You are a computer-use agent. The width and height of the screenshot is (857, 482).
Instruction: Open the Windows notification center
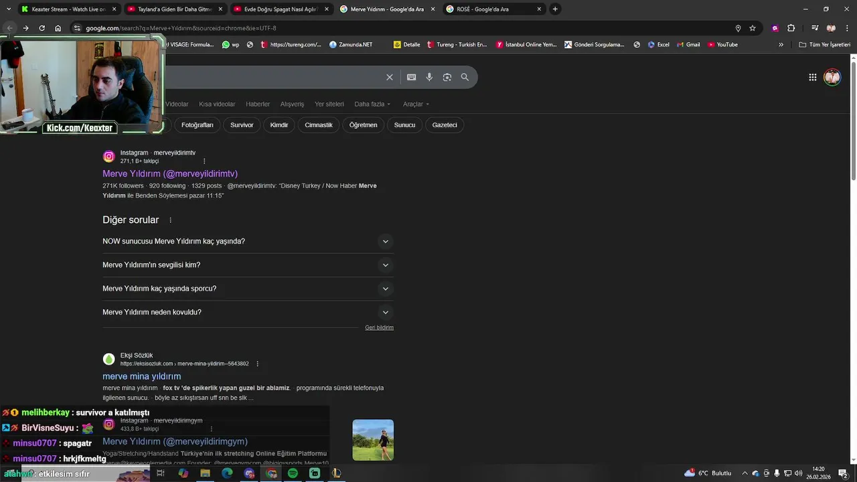(843, 473)
